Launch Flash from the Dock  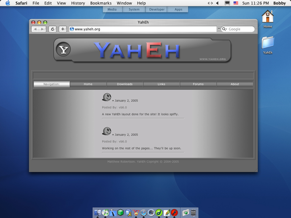coord(174,212)
